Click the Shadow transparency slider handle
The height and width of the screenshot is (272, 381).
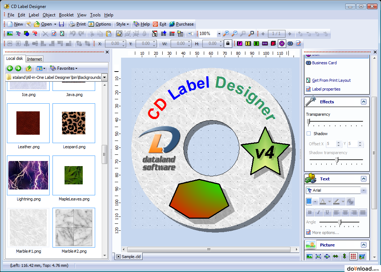(x=337, y=160)
